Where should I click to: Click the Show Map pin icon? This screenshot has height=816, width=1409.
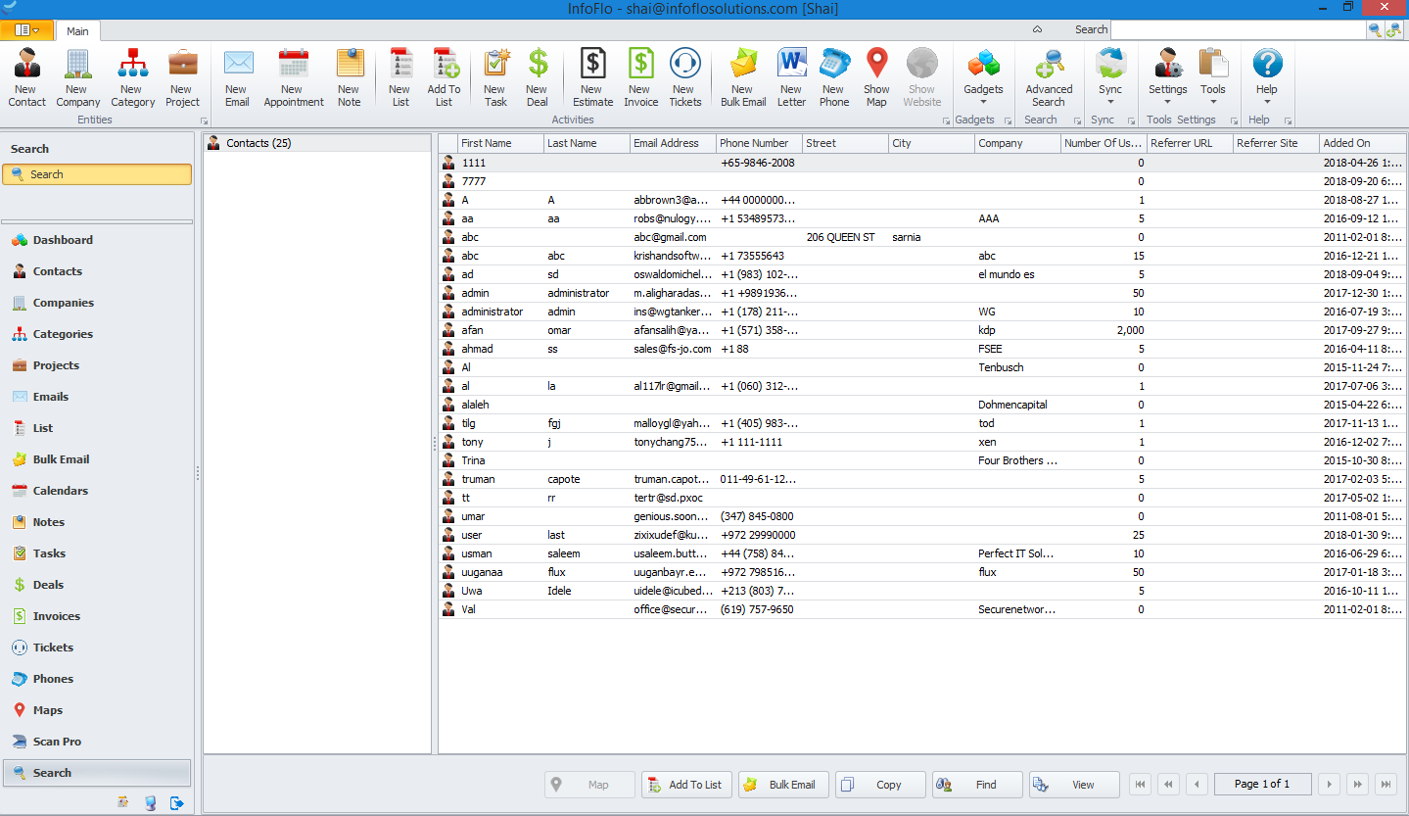click(x=876, y=76)
